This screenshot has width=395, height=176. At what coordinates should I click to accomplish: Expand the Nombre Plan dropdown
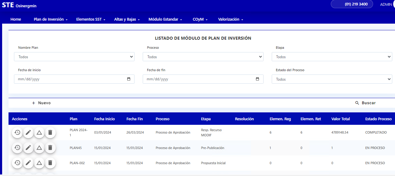pyautogui.click(x=74, y=57)
